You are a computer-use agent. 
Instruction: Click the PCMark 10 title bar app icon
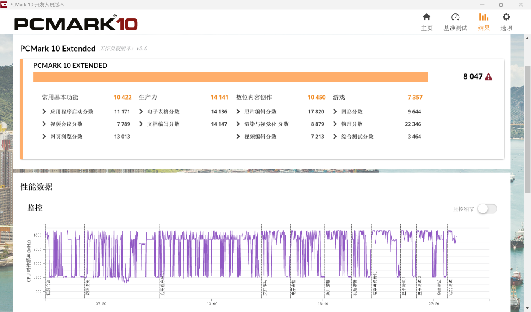click(x=4, y=5)
